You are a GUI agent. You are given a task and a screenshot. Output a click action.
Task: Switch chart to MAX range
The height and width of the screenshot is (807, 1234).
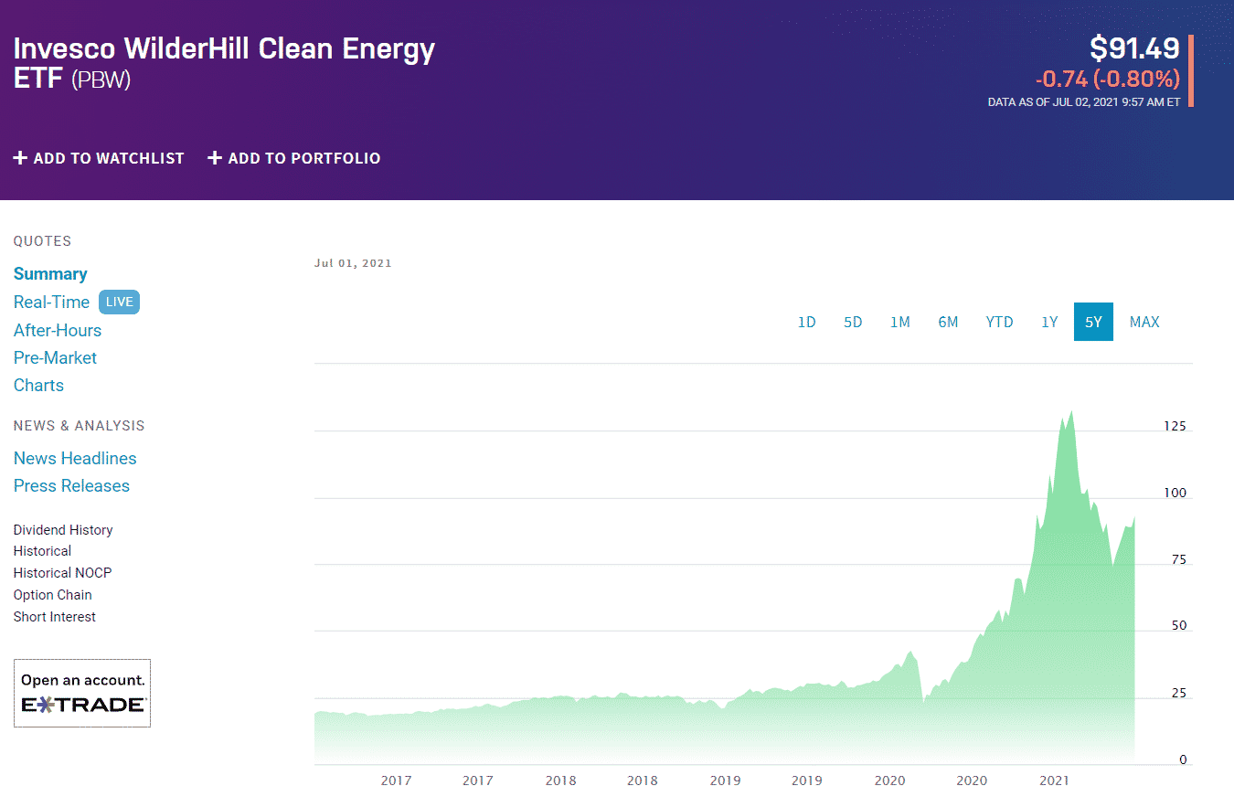point(1144,322)
